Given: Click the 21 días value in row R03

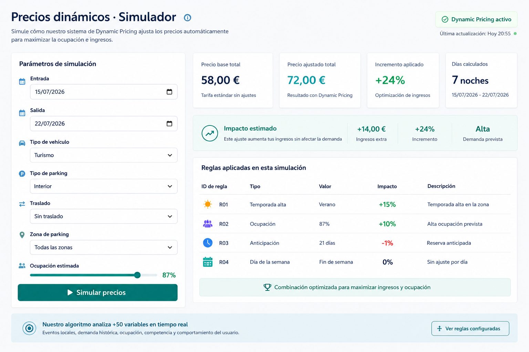Looking at the screenshot, I should tap(327, 243).
